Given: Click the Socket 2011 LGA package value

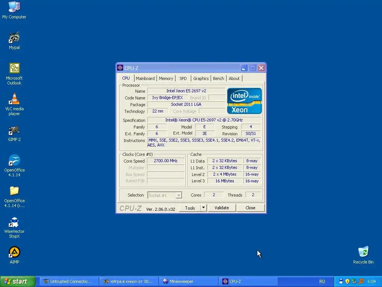Looking at the screenshot, I should [186, 104].
